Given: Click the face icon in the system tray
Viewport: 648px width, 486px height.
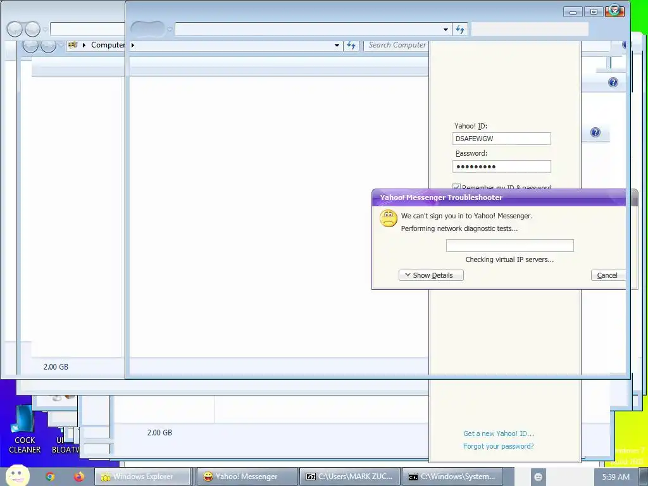Looking at the screenshot, I should pos(538,477).
